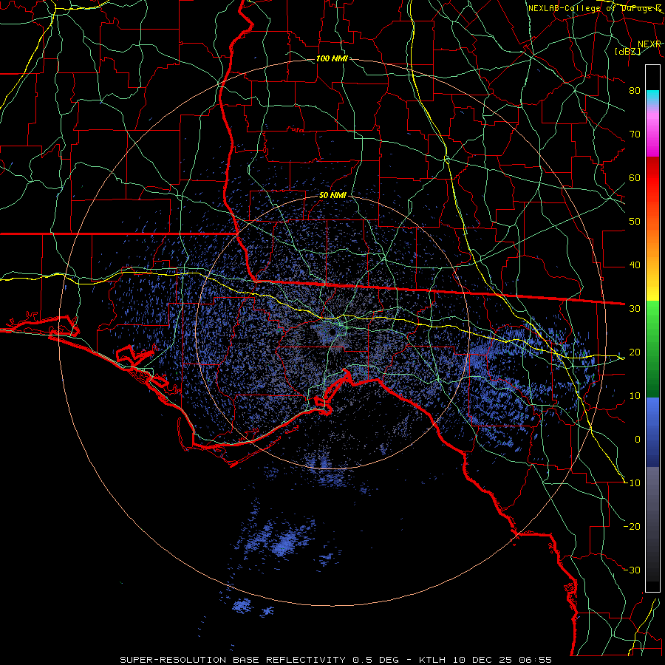This screenshot has width=665, height=665.
Task: Click the 50 dBZ scale value
Action: click(x=635, y=222)
